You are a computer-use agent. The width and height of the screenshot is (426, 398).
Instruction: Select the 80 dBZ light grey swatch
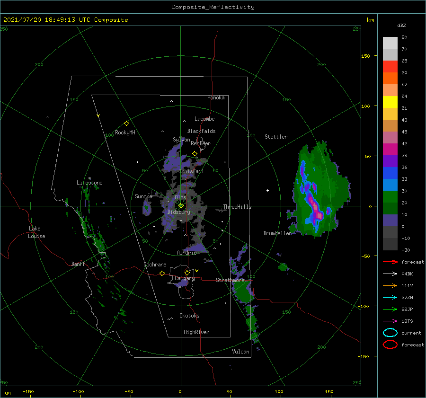(390, 43)
